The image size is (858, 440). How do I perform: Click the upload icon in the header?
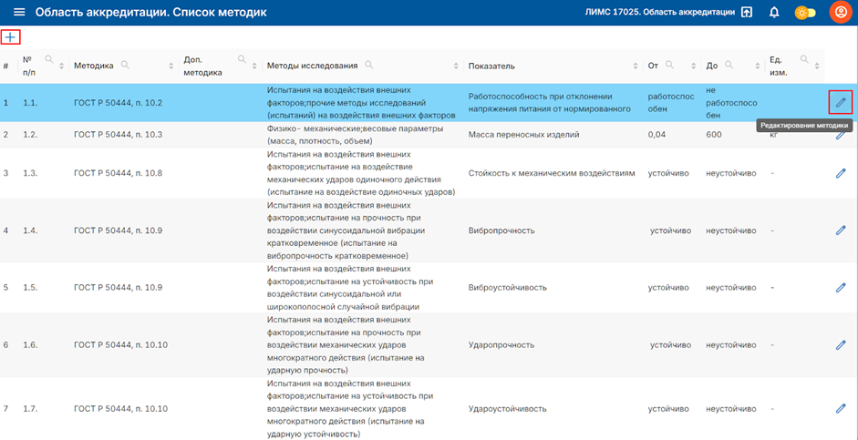tap(747, 13)
